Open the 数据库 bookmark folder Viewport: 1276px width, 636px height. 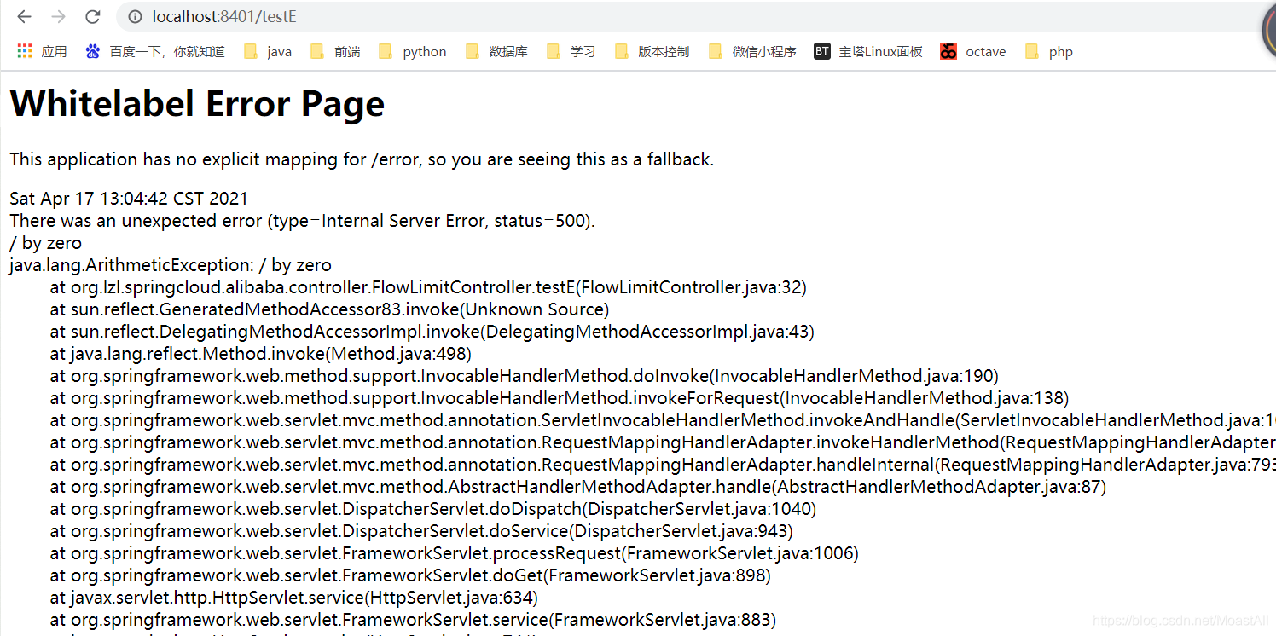pos(496,52)
